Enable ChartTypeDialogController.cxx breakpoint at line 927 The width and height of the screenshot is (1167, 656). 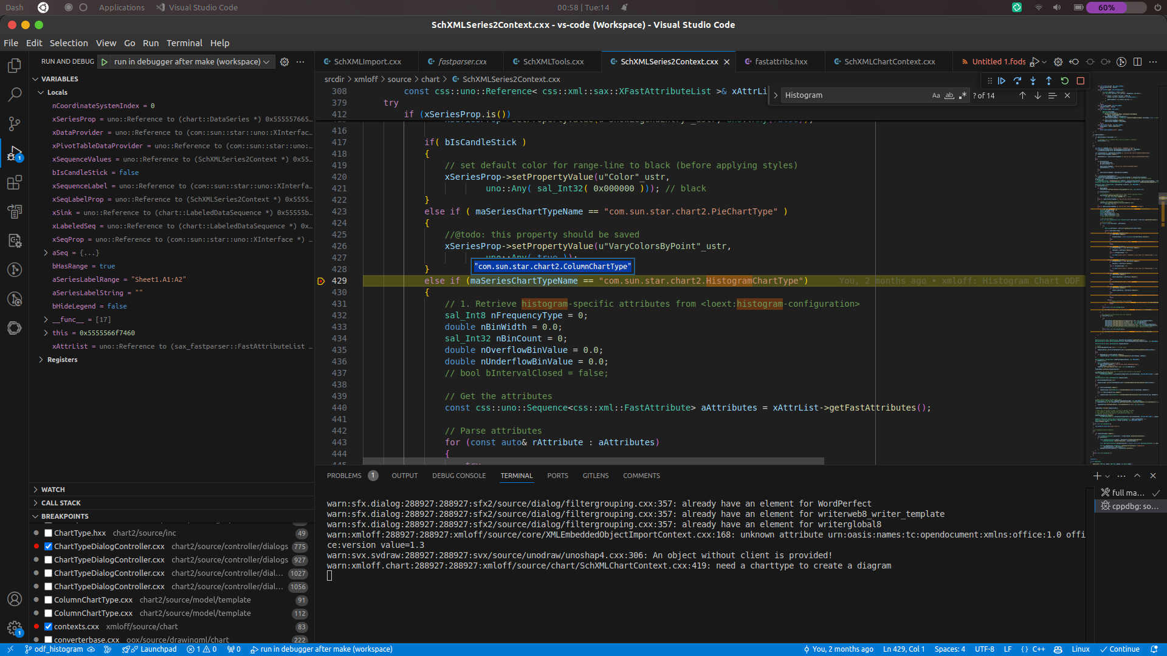click(x=48, y=560)
